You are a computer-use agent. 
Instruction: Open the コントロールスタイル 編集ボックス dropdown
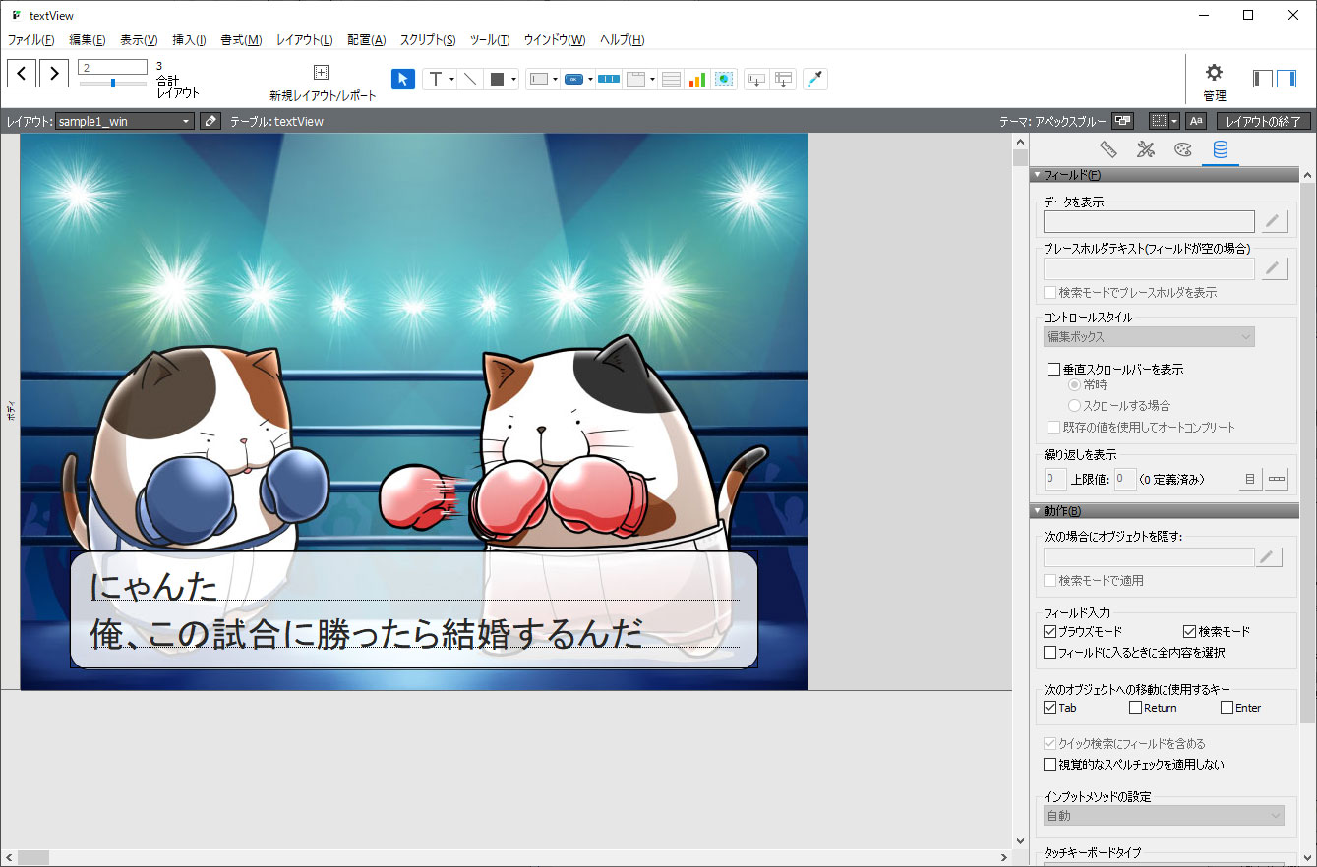coord(1149,336)
